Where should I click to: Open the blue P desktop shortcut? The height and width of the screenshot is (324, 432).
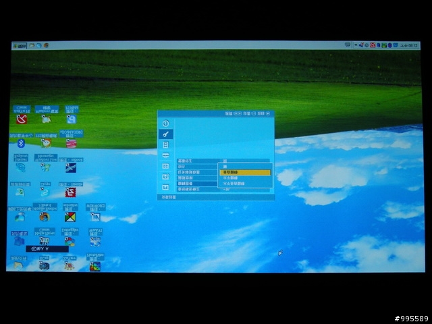72,119
